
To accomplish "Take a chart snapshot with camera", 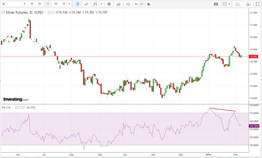I will (x=216, y=4).
